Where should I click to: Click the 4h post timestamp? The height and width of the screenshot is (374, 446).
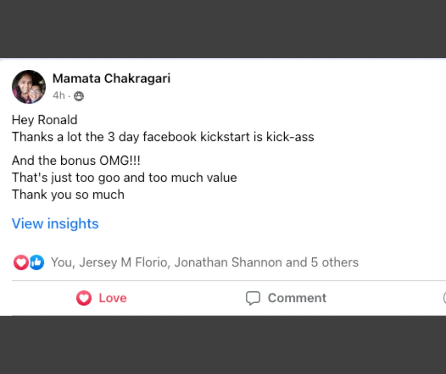tap(58, 96)
